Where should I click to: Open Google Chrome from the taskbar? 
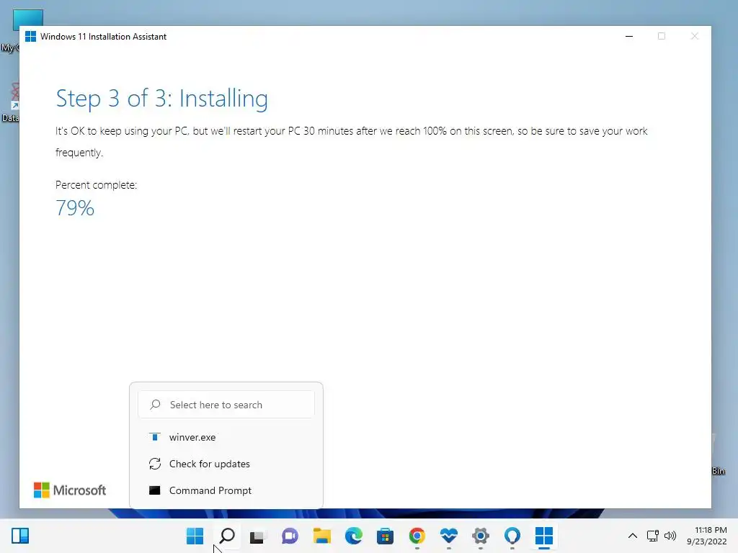tap(417, 536)
